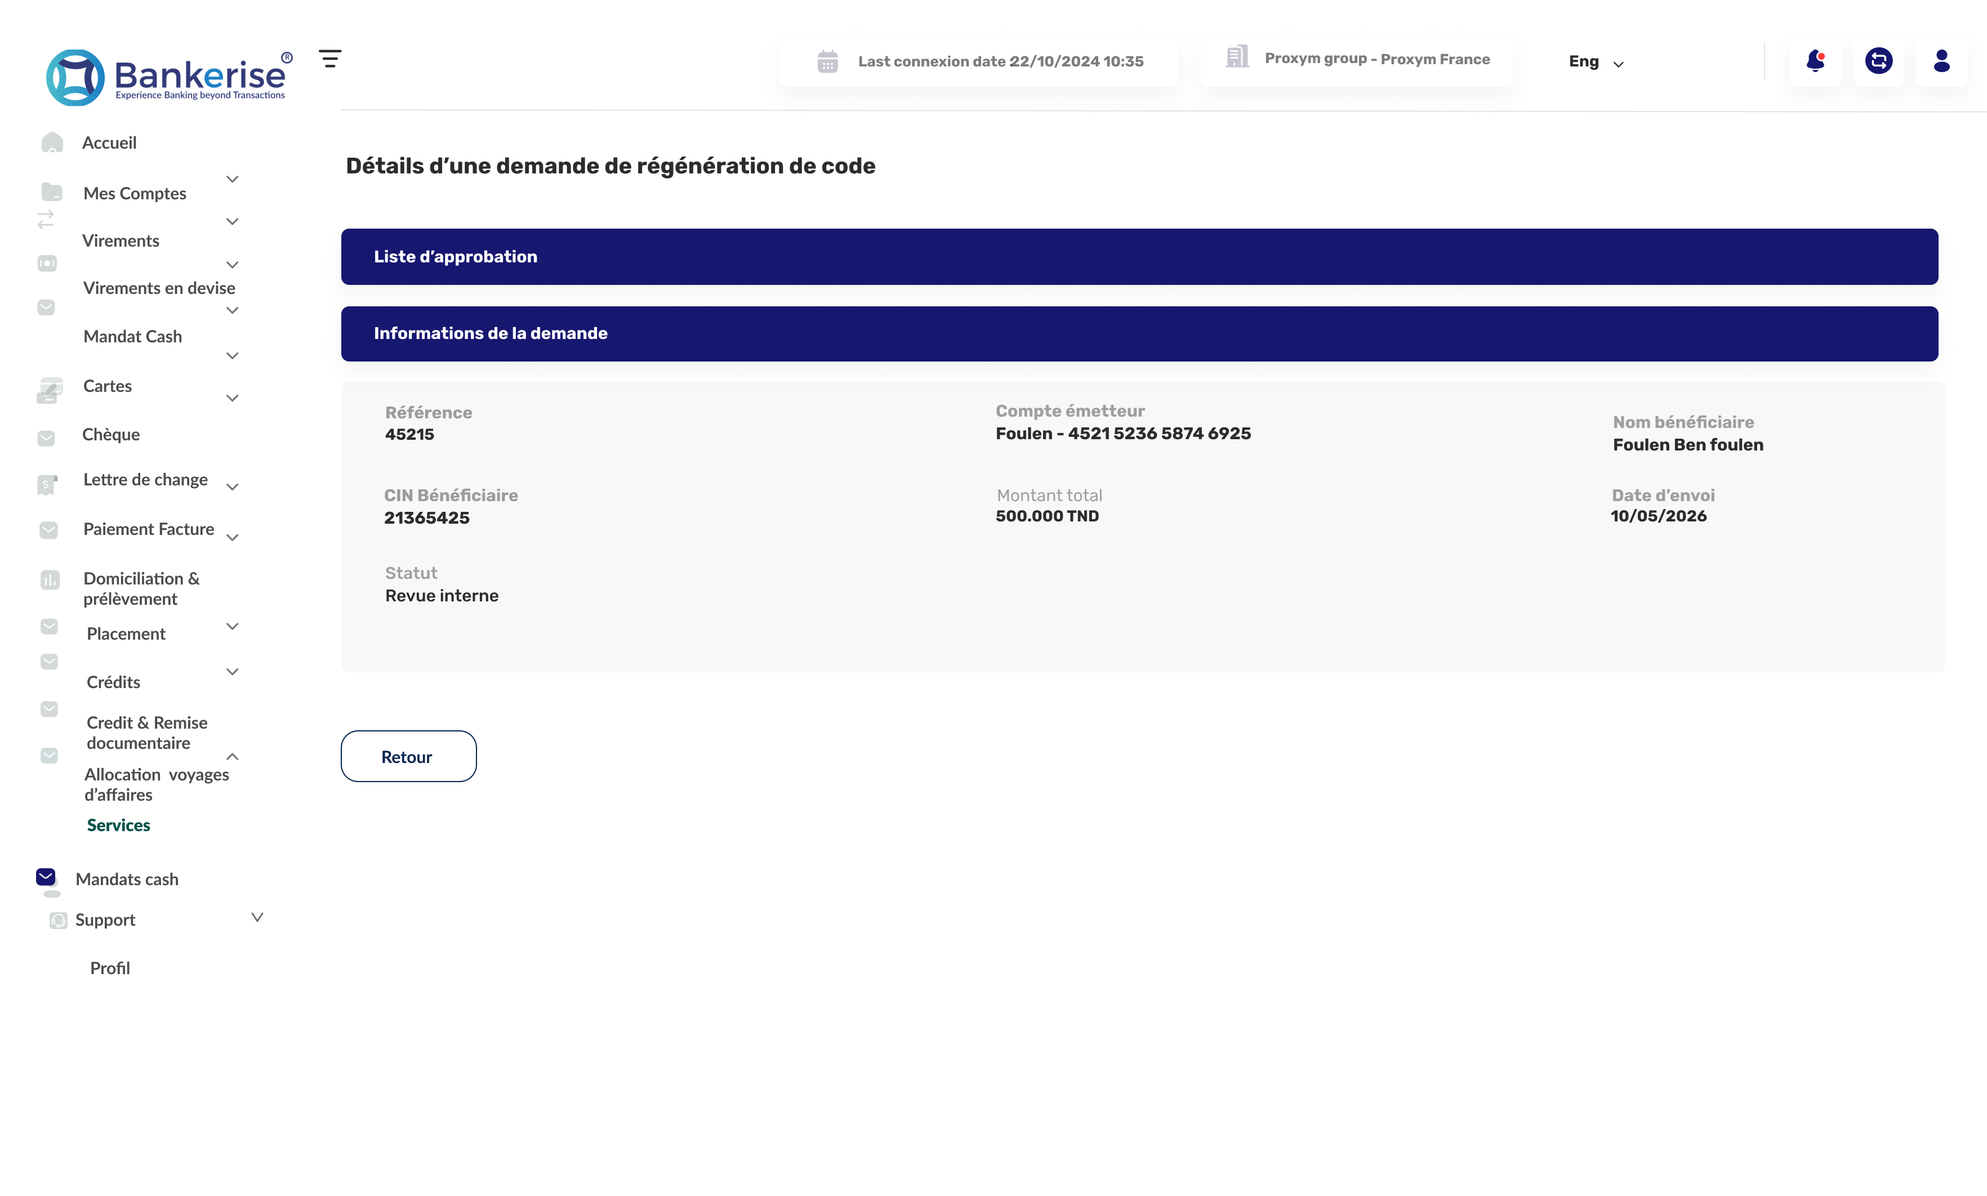Expand the Paiement Facture chevron

click(x=232, y=538)
